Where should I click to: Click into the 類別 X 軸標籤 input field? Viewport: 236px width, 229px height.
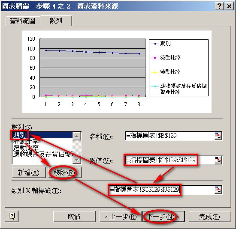coord(162,190)
